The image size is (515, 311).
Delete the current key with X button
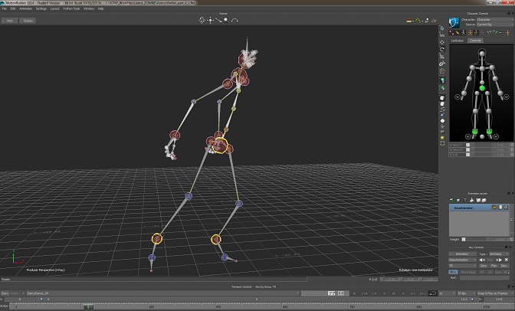point(506,260)
